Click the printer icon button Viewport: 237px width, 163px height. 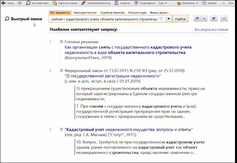(x=197, y=19)
